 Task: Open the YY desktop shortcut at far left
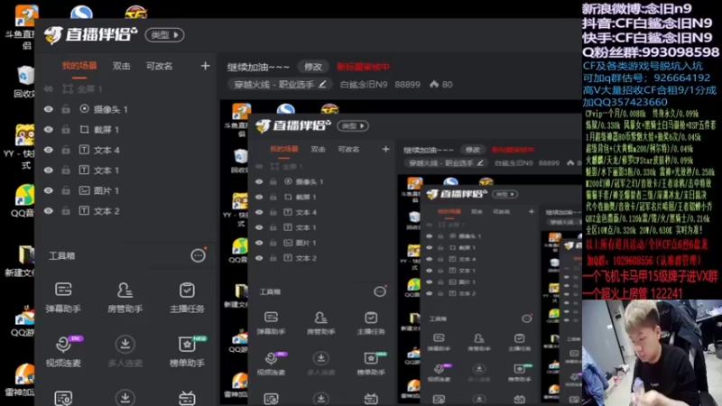tap(19, 146)
